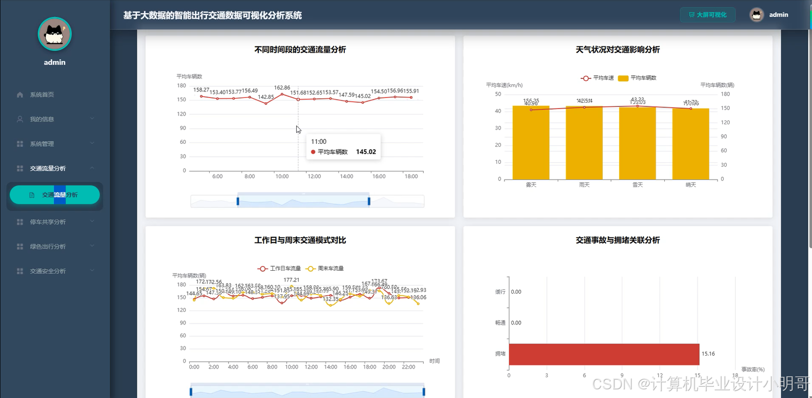The width and height of the screenshot is (812, 398).
Task: Click chart title 不同时间段的交通流量分析
Action: 300,50
